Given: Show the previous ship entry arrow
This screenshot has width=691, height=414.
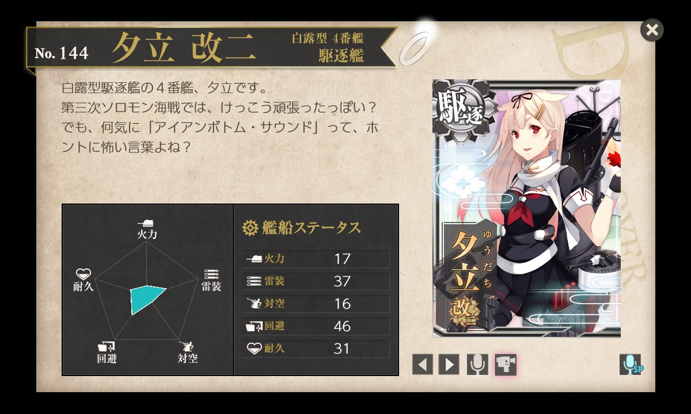Looking at the screenshot, I should [422, 365].
